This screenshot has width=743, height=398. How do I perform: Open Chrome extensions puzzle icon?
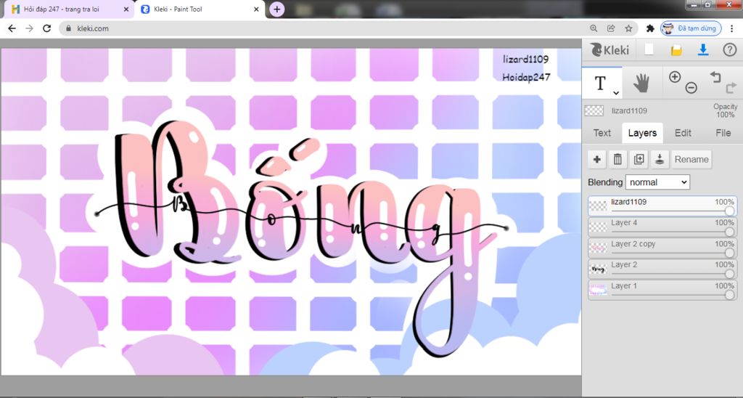(650, 28)
